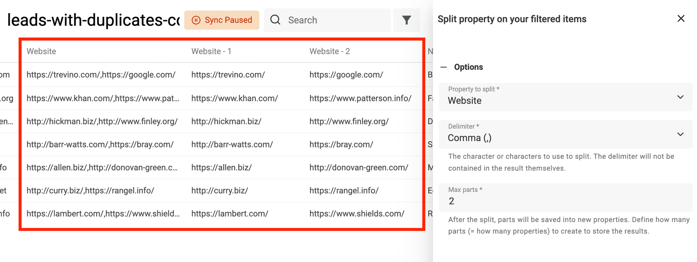Click the filter funnel icon
The image size is (697, 262).
[x=407, y=20]
